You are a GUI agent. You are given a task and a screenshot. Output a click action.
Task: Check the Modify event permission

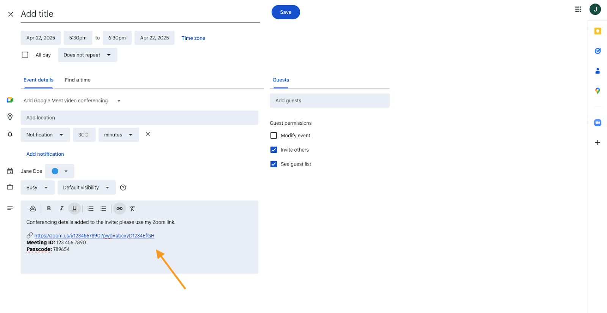pyautogui.click(x=274, y=136)
